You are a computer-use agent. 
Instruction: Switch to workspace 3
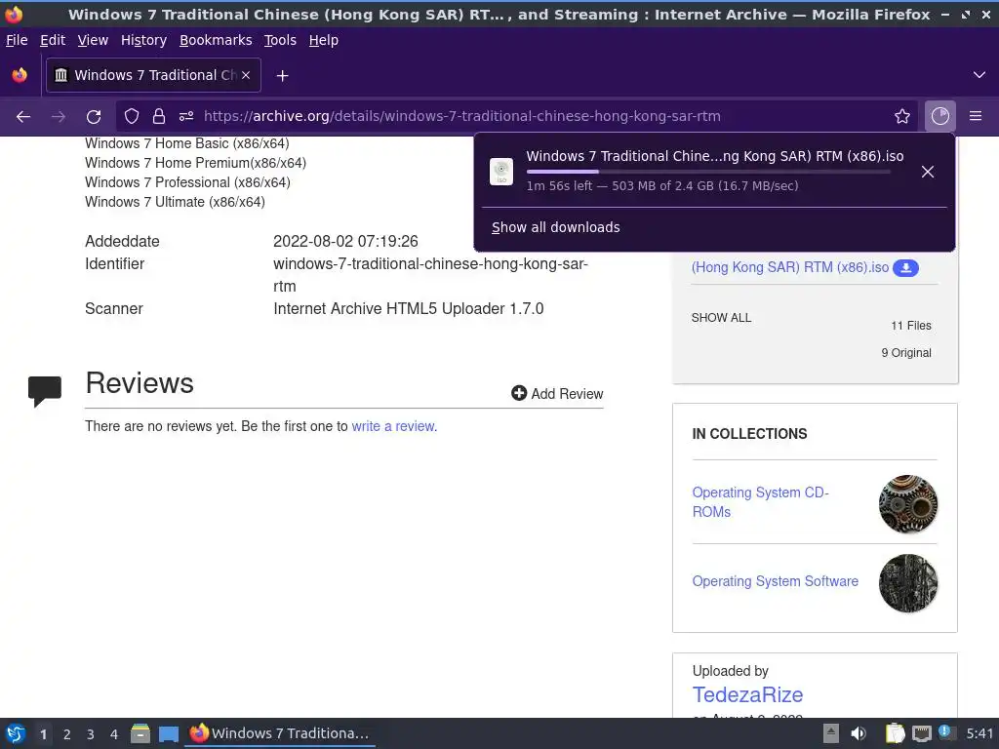[x=90, y=734]
